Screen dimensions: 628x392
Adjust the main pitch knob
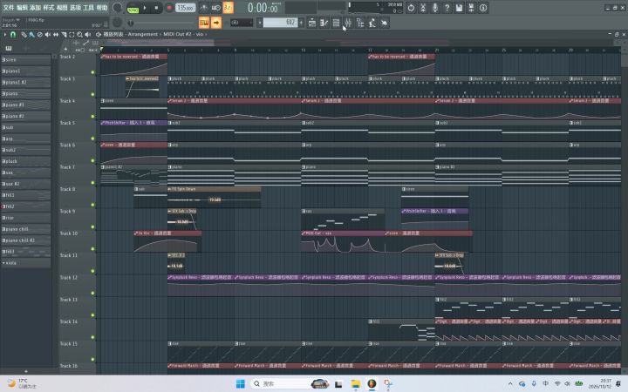(118, 23)
